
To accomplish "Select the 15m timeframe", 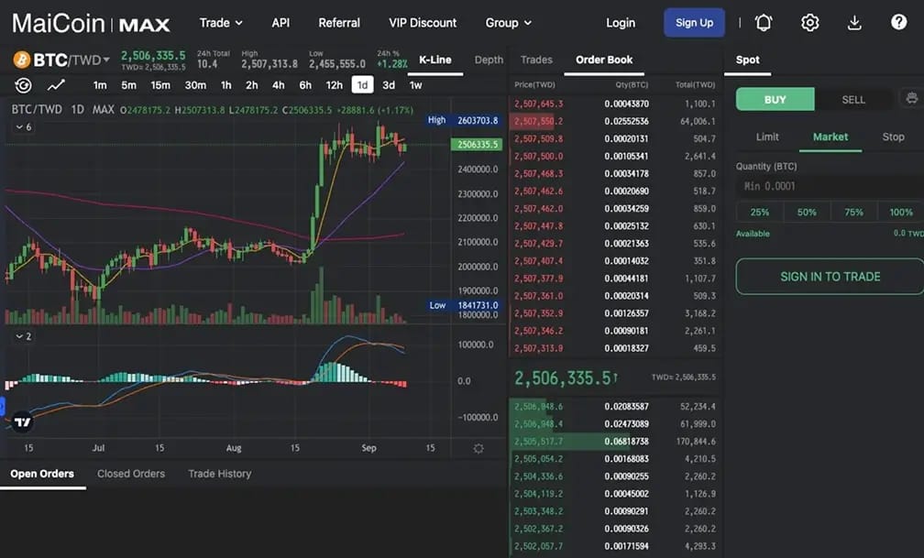I will [160, 85].
